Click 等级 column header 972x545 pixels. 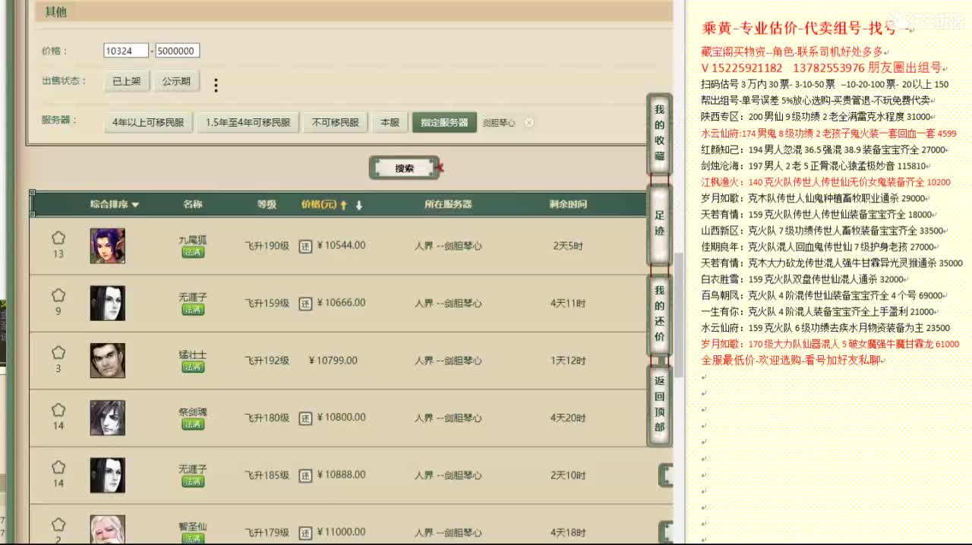(267, 204)
